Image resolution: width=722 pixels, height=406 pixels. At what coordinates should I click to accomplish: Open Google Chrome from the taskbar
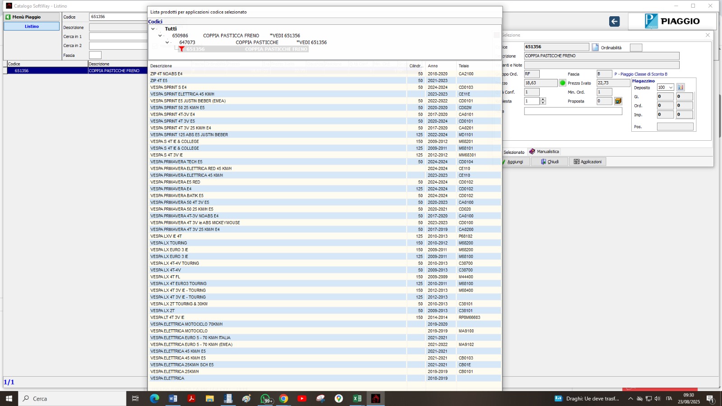283,398
